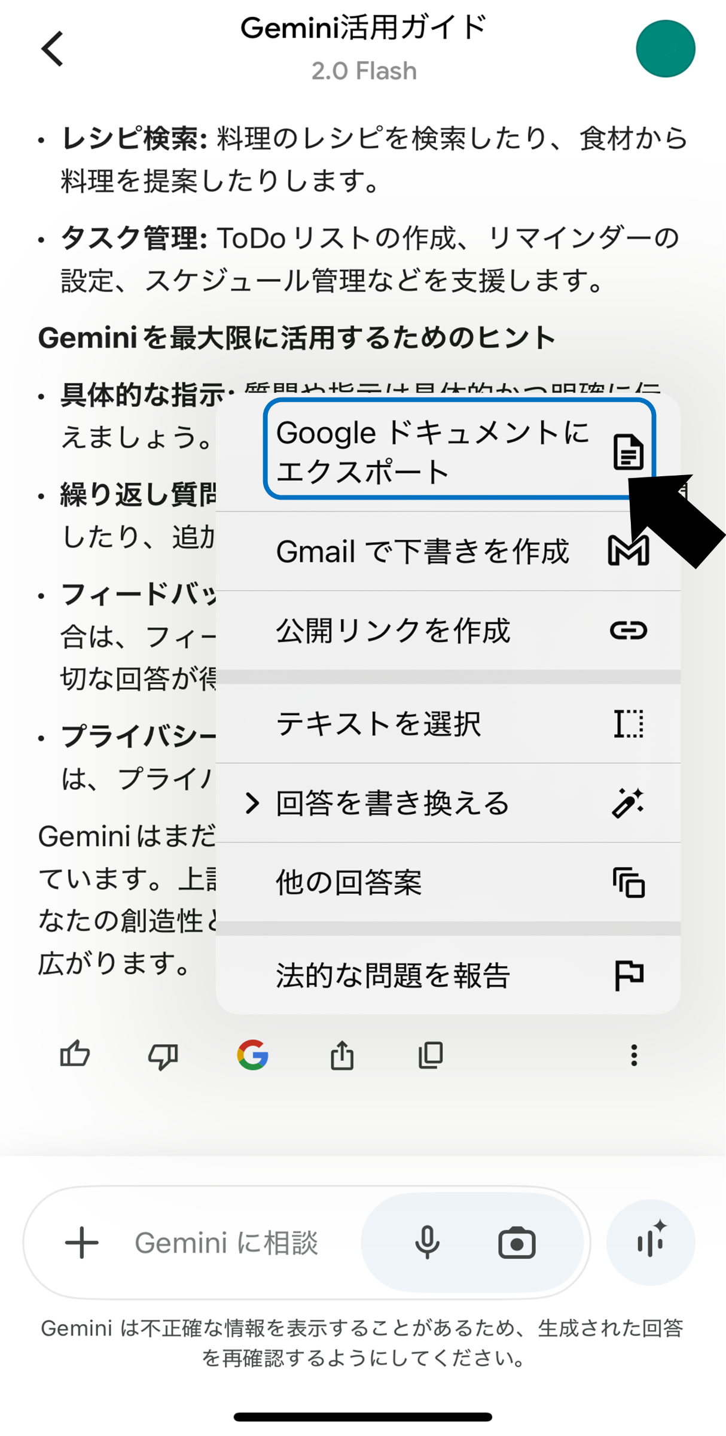Tap the thumbs down icon
Image resolution: width=726 pixels, height=1436 pixels.
163,1055
